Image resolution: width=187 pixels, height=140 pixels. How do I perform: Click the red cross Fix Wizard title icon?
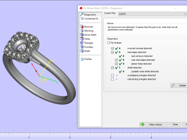click(81, 8)
